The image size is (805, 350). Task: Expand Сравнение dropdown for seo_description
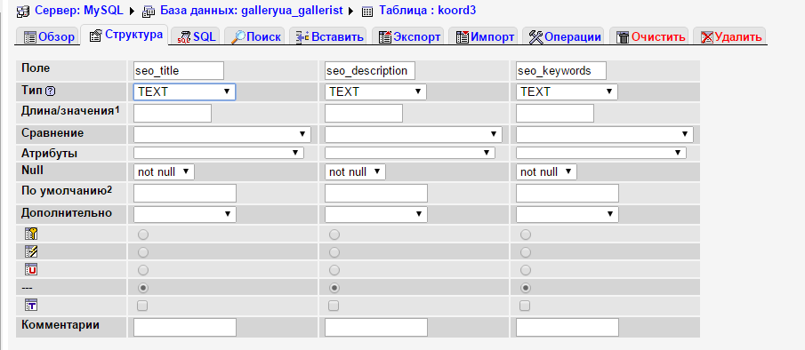pyautogui.click(x=414, y=135)
